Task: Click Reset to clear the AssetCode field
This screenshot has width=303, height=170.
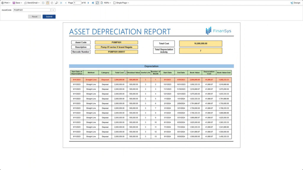Action: tap(34, 17)
